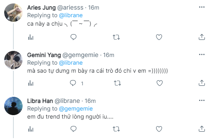This screenshot has width=210, height=140.
Task: Open the @gemgemie mention link
Action: [x=76, y=109]
